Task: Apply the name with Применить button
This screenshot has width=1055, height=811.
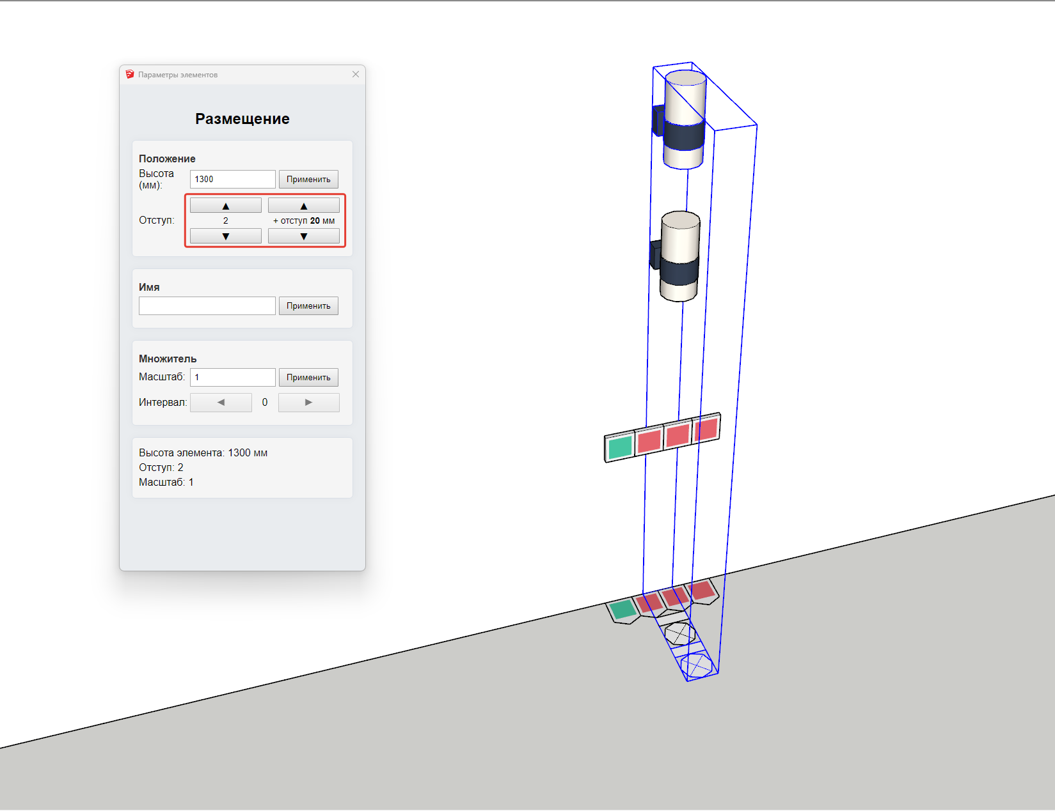Action: 308,306
